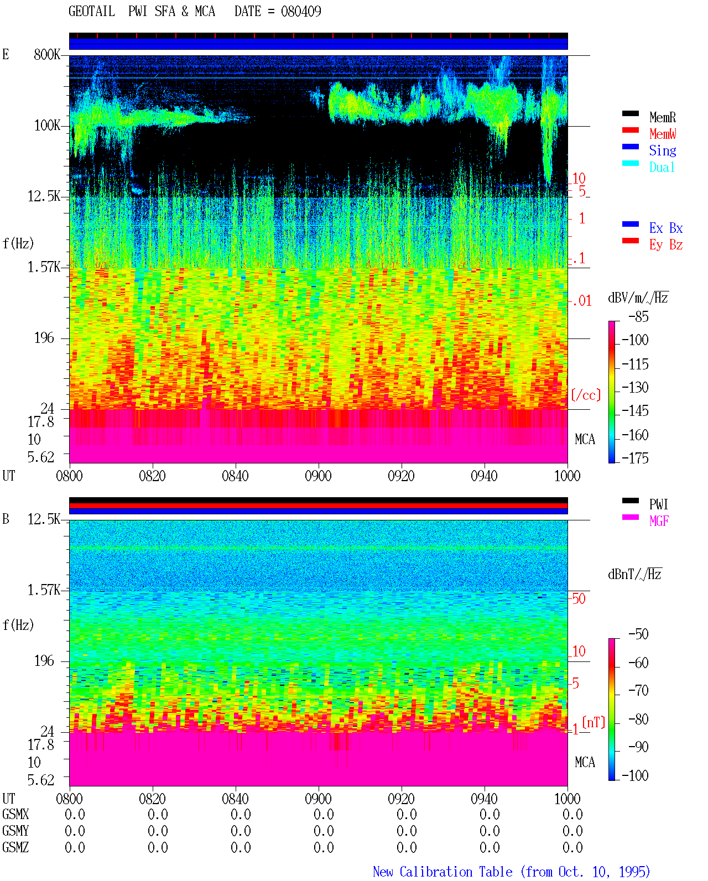Click the 'f(Hz)' label on the B panel
The height and width of the screenshot is (881, 708).
tap(18, 624)
